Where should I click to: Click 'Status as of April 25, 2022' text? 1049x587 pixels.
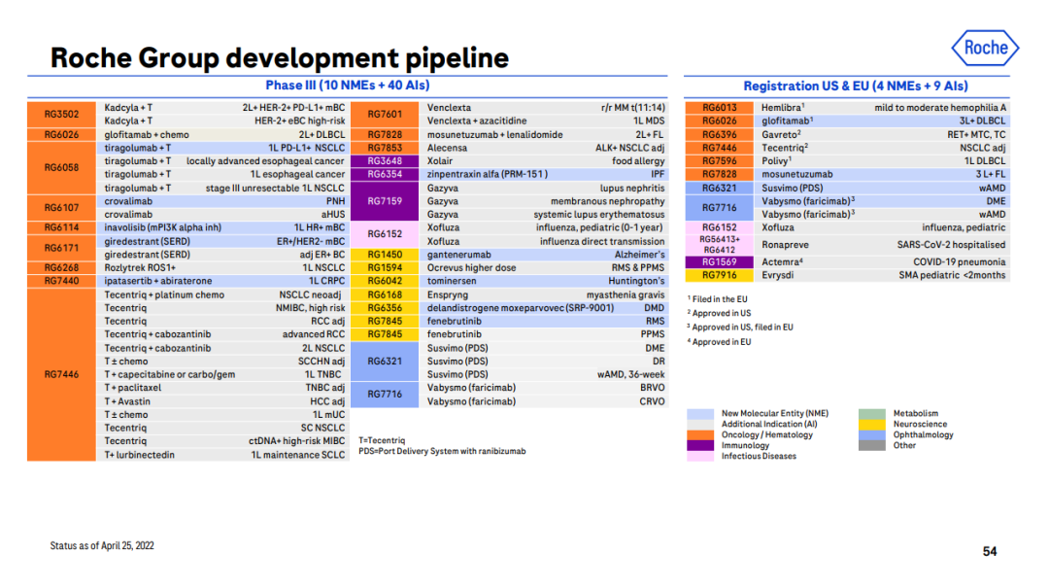[x=102, y=546]
